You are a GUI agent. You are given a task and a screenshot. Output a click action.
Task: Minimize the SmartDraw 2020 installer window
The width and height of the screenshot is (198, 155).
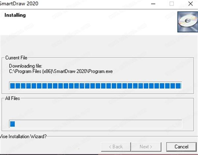point(153,4)
